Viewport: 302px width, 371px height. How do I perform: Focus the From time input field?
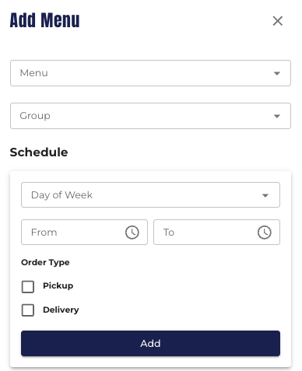tap(84, 232)
